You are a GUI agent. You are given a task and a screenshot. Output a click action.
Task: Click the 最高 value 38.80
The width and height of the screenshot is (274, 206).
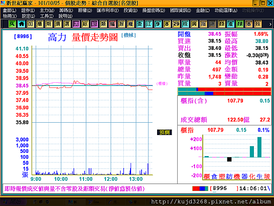pos(262,41)
